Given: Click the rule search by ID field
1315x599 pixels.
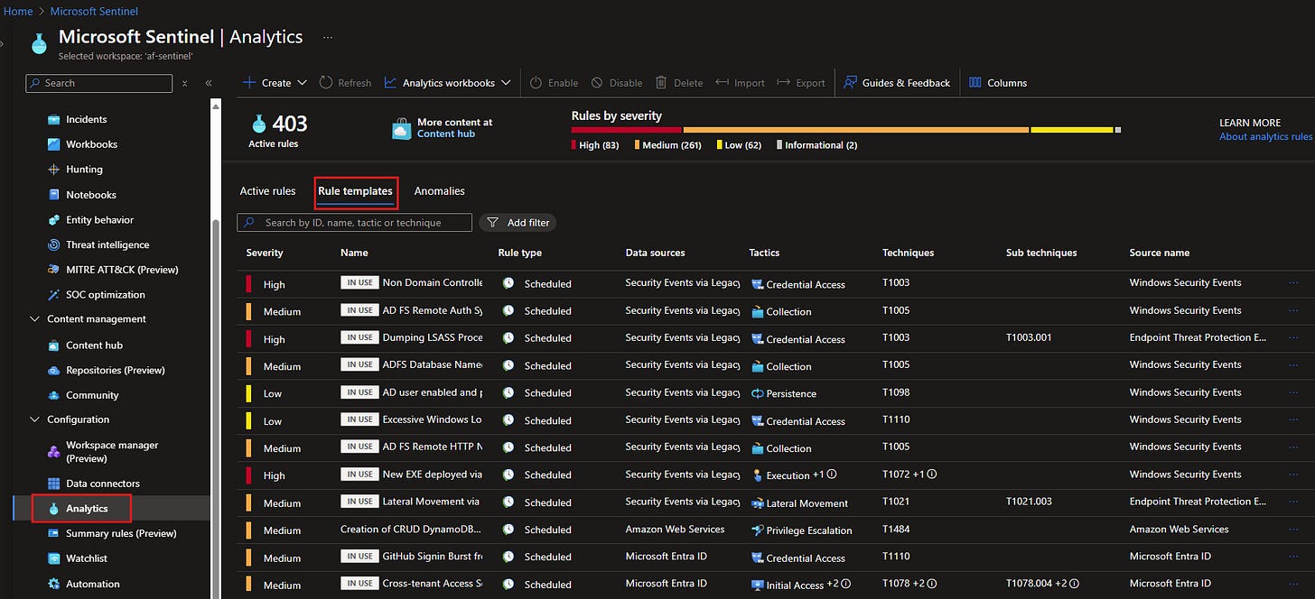Looking at the screenshot, I should (354, 223).
